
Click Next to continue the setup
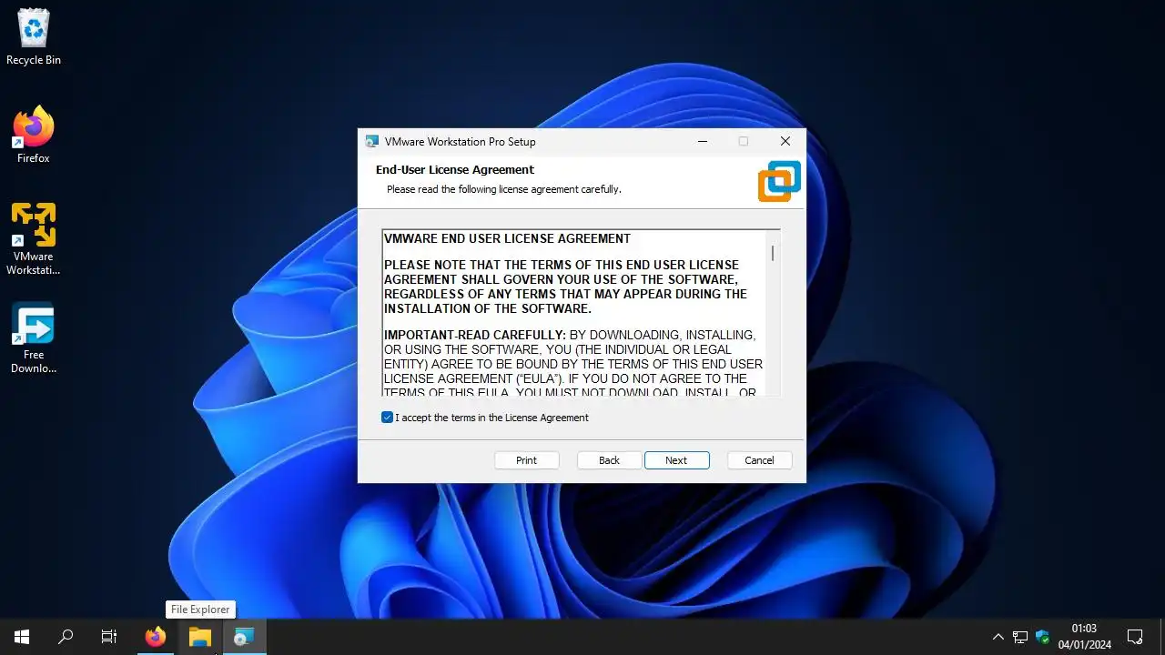(x=676, y=460)
